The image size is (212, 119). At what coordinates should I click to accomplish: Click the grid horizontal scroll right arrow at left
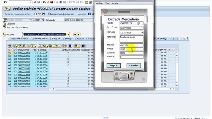coord(54,89)
